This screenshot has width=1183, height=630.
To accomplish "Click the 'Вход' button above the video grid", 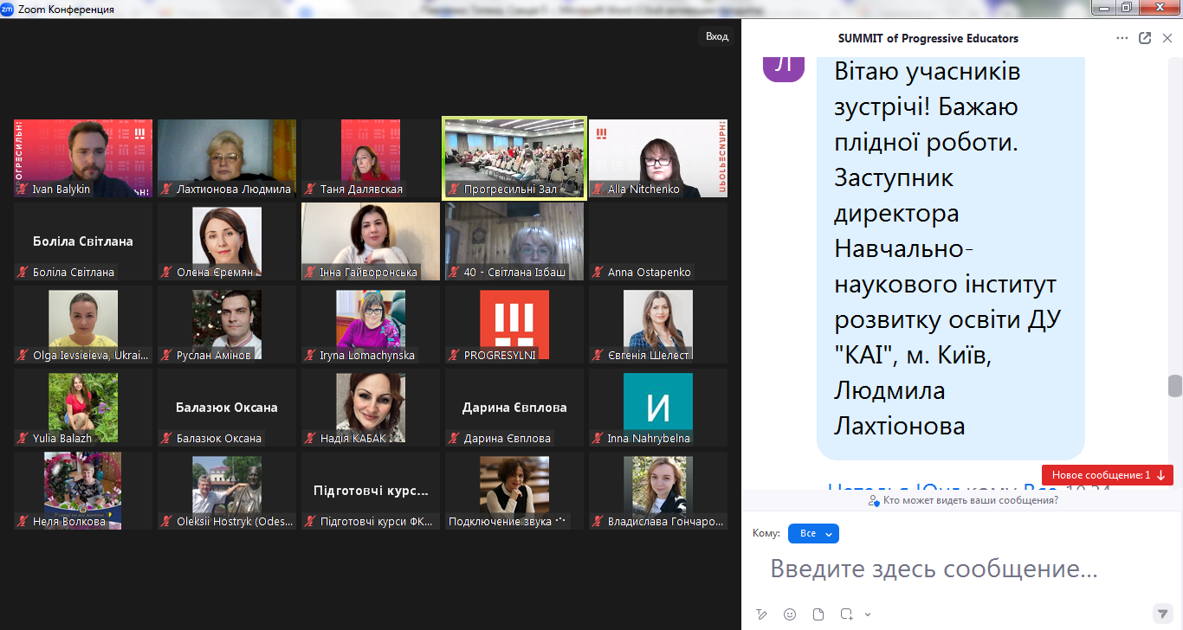I will (x=716, y=36).
